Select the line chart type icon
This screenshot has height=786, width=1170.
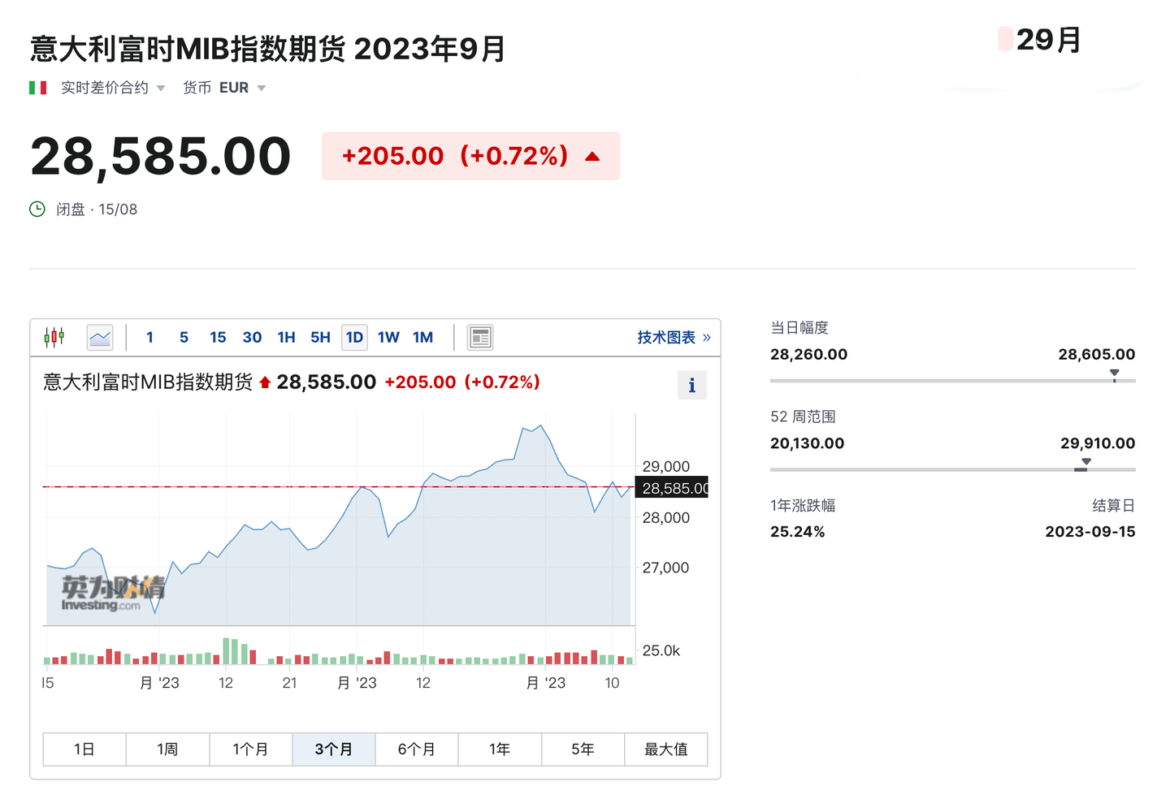99,336
